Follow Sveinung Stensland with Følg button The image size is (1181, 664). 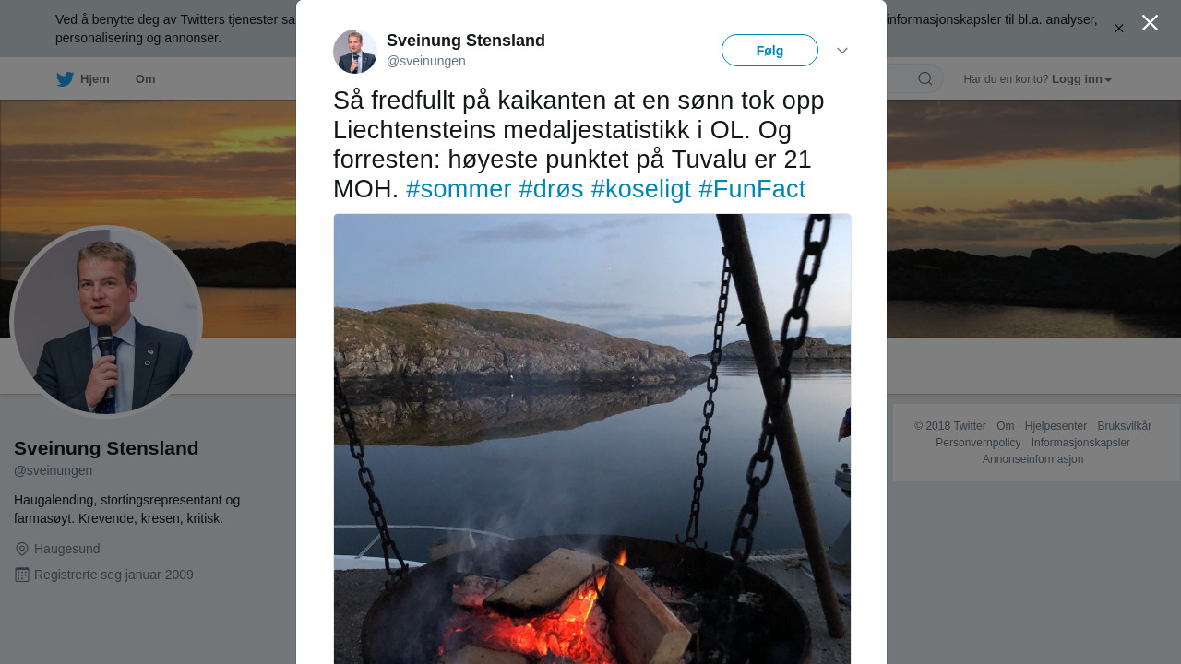point(769,51)
